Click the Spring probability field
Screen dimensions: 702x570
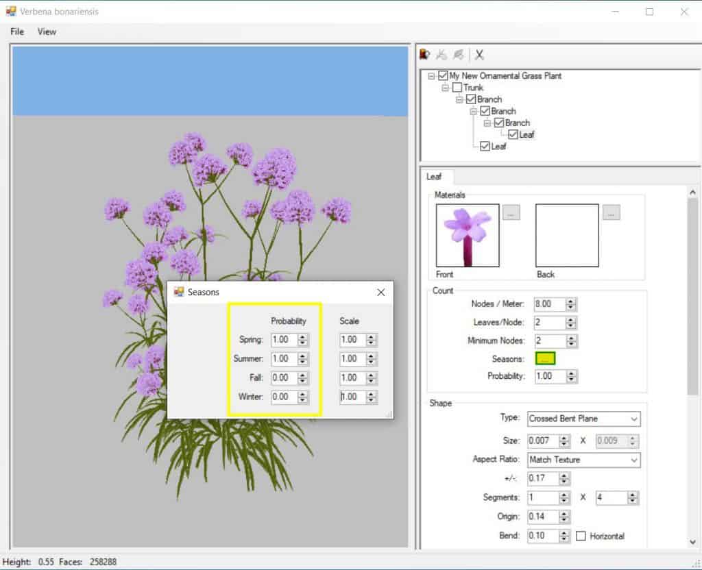click(x=285, y=340)
